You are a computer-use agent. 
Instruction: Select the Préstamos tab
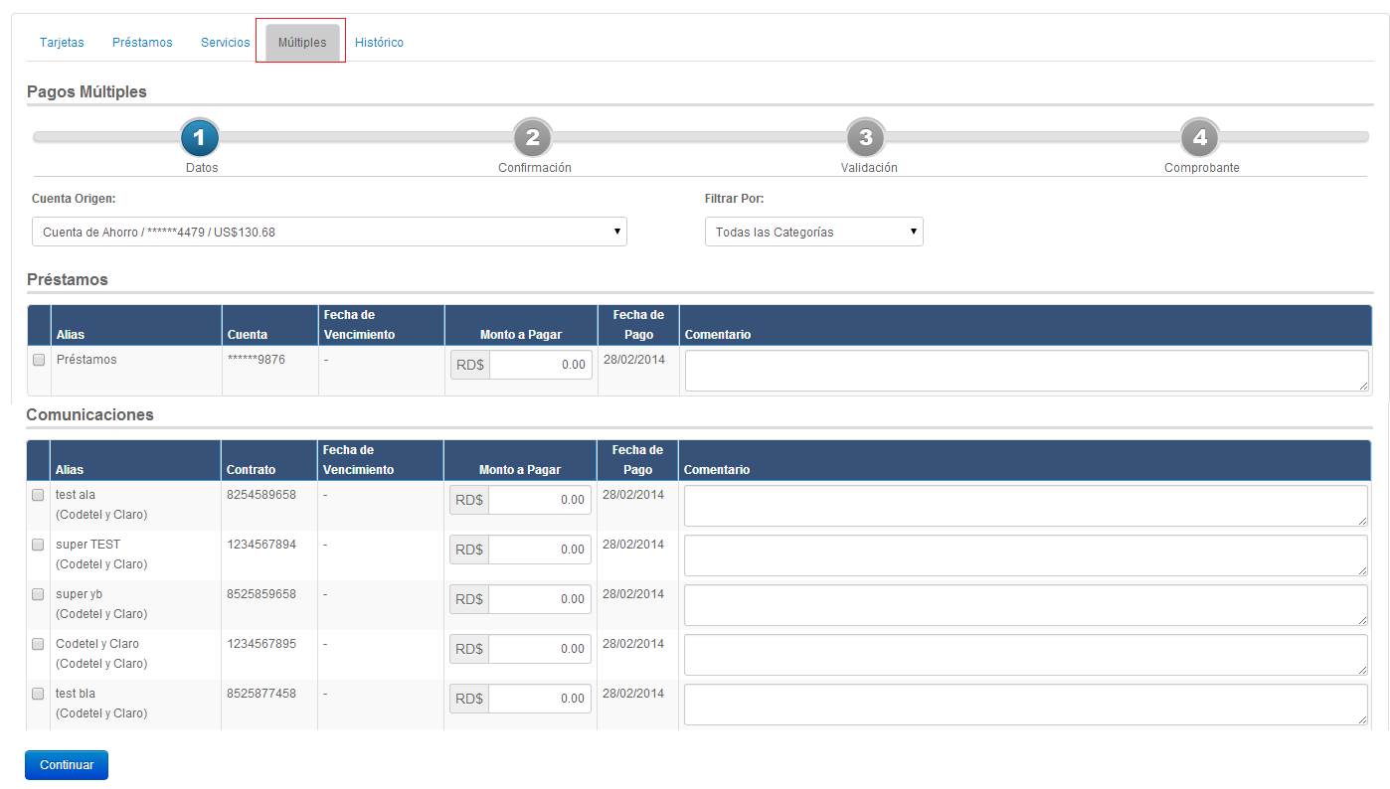142,43
